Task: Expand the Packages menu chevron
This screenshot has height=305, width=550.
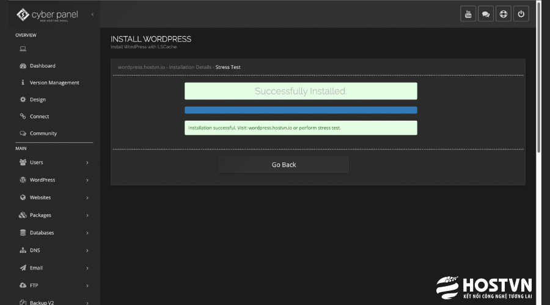Action: (87, 215)
